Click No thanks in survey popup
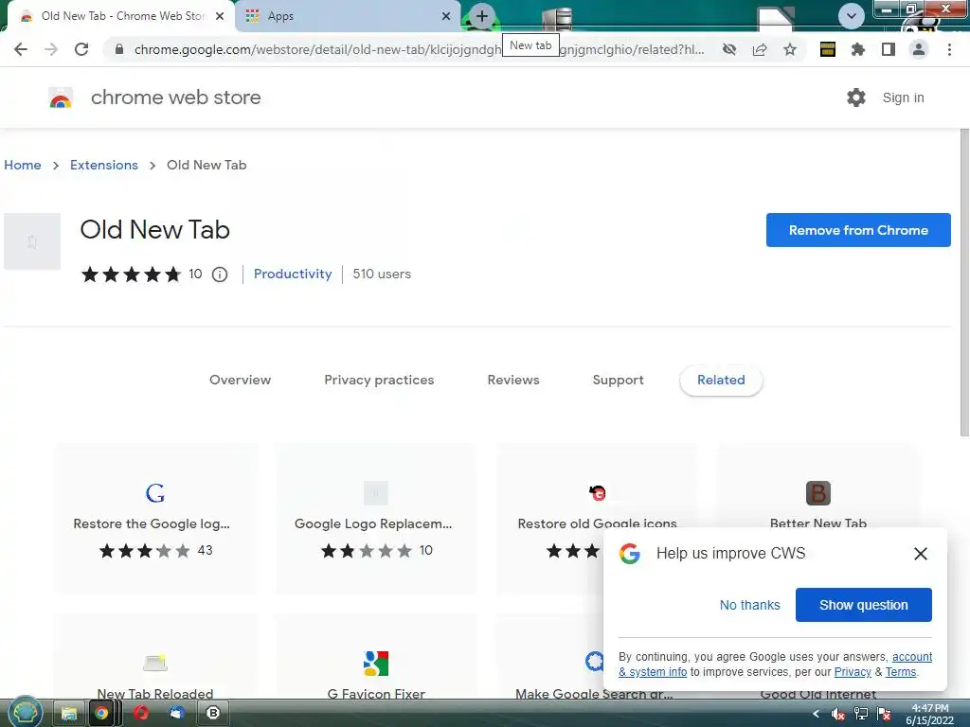This screenshot has width=970, height=727. (750, 605)
